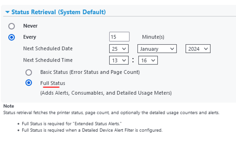The width and height of the screenshot is (236, 146).
Task: Select the Every radio button
Action: point(12,37)
